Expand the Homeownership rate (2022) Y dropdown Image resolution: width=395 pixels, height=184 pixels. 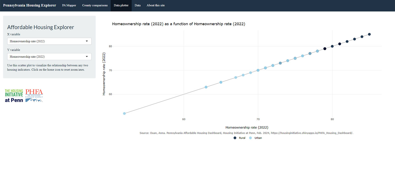(x=49, y=57)
